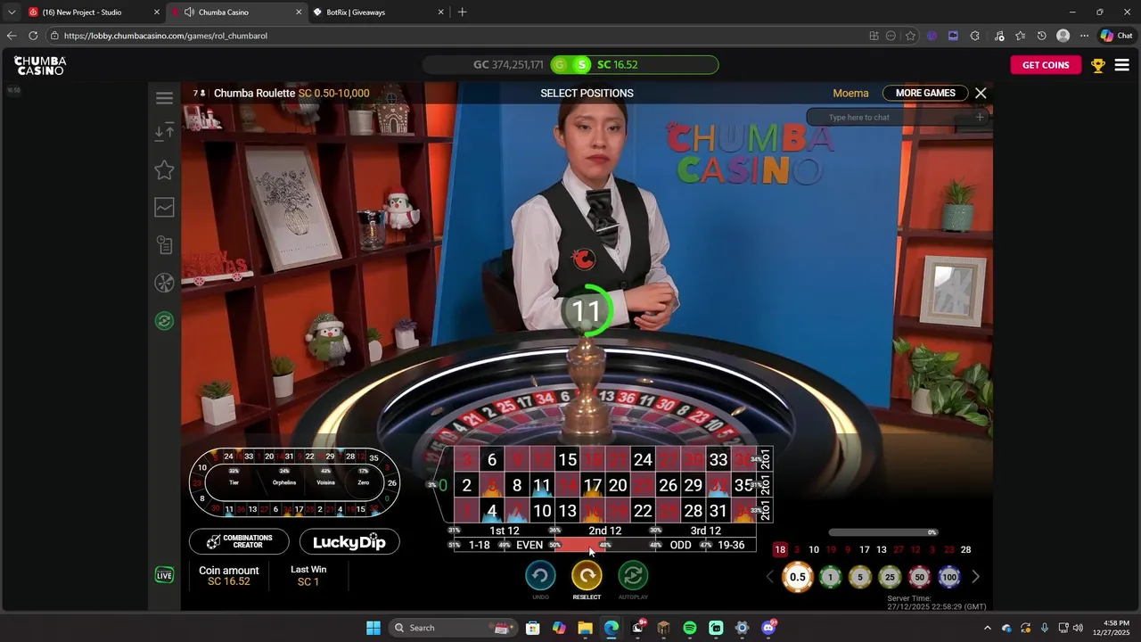Close the roulette game with X
1141x642 pixels.
pyautogui.click(x=981, y=93)
